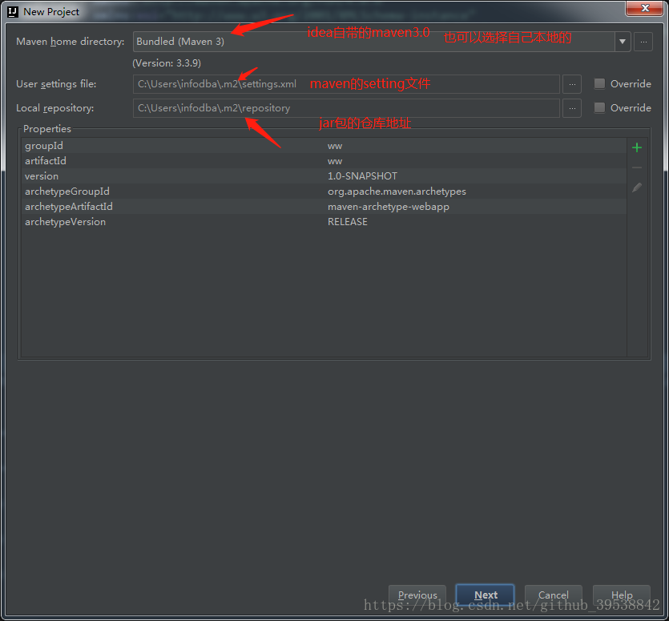Select the groupId property row
Viewport: 669px width, 621px height.
(x=324, y=146)
